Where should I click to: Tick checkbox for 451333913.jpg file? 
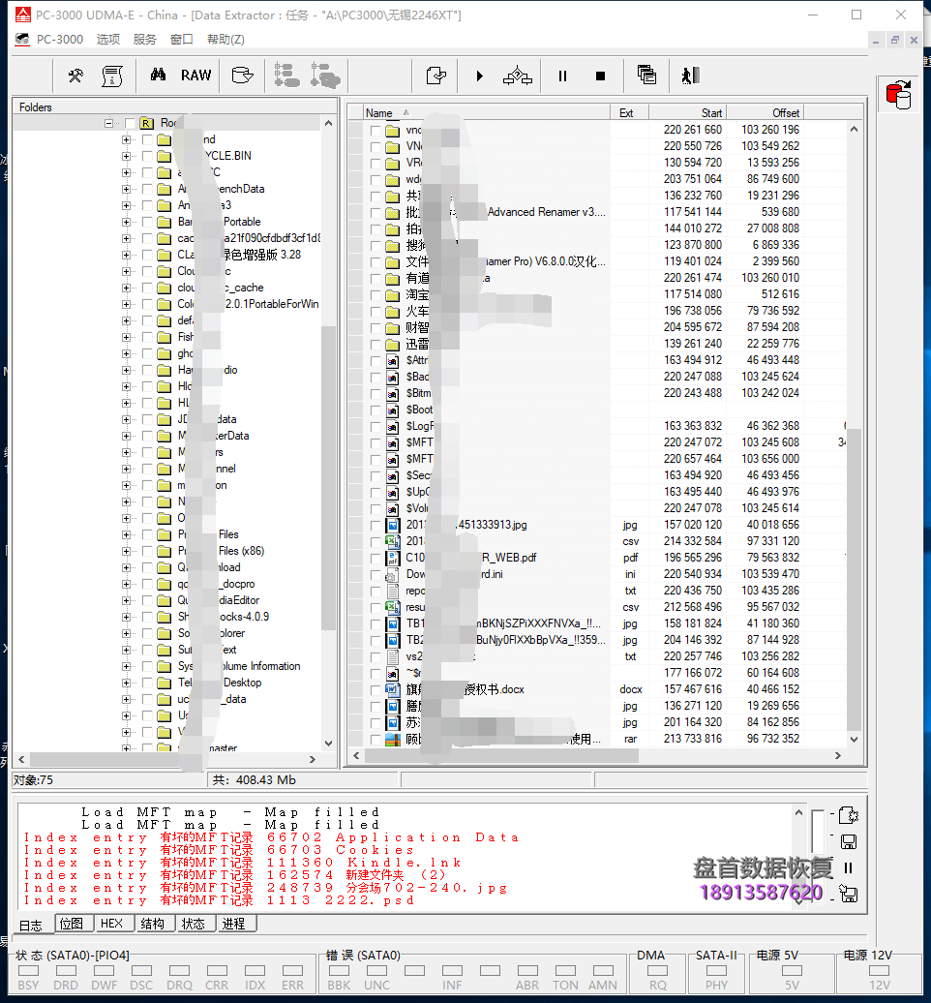click(x=375, y=525)
